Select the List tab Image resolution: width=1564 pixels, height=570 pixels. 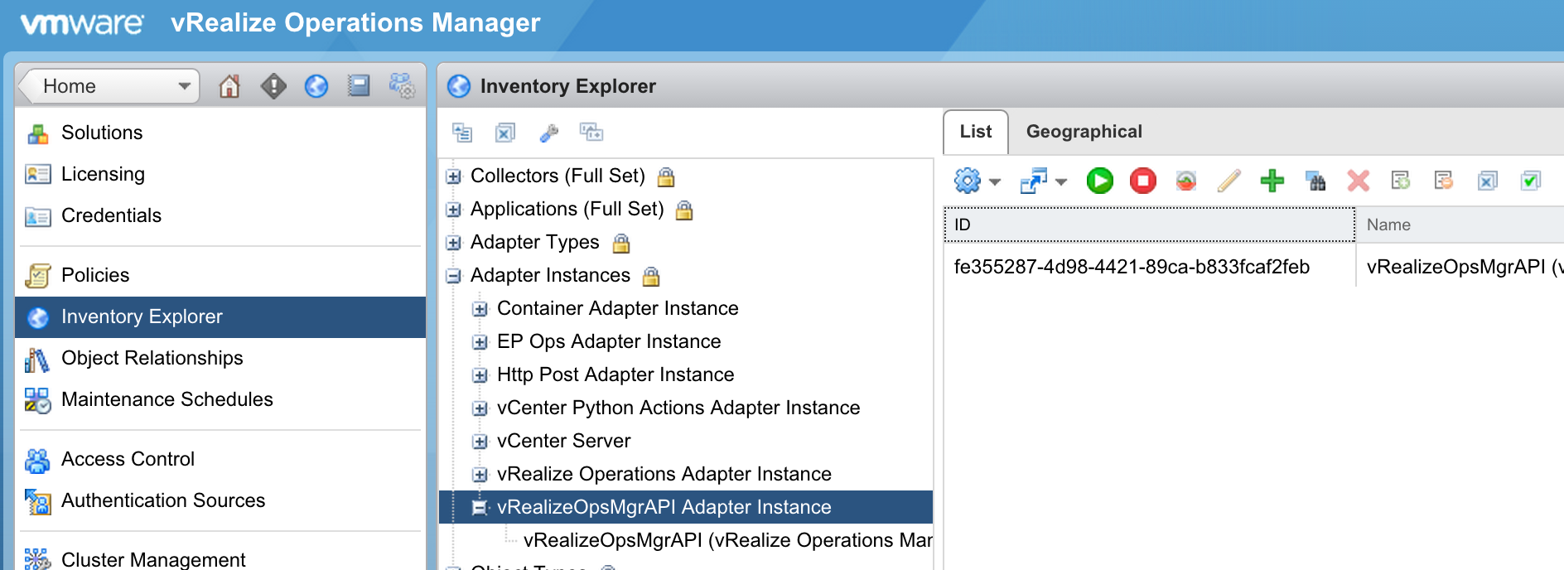pyautogui.click(x=975, y=132)
